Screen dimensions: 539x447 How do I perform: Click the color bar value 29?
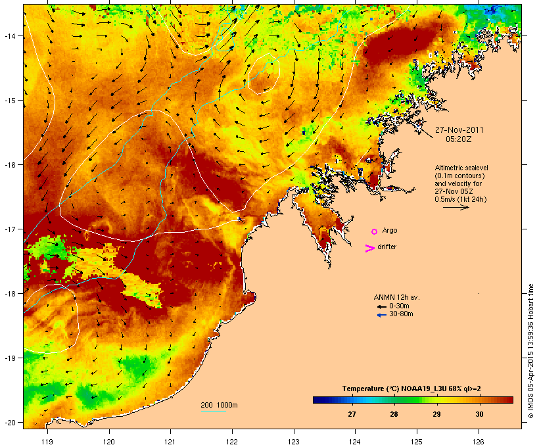(x=436, y=414)
